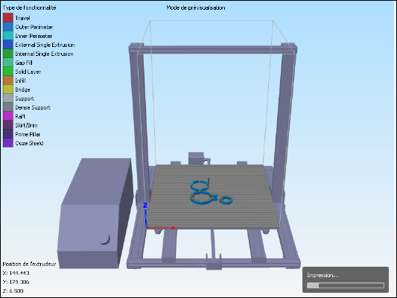Click the Outer Perimeter color swatch
Image resolution: width=397 pixels, height=298 pixels.
click(x=8, y=27)
